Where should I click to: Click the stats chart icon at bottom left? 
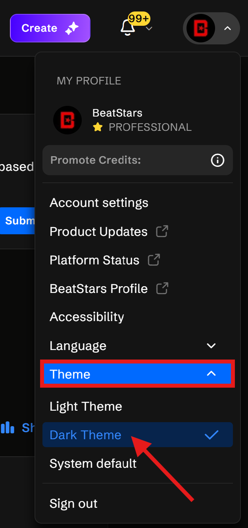point(8,427)
